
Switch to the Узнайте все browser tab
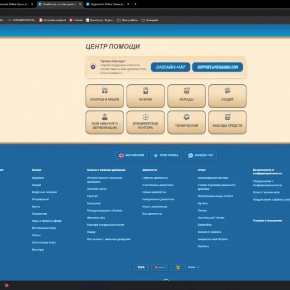[59, 4]
